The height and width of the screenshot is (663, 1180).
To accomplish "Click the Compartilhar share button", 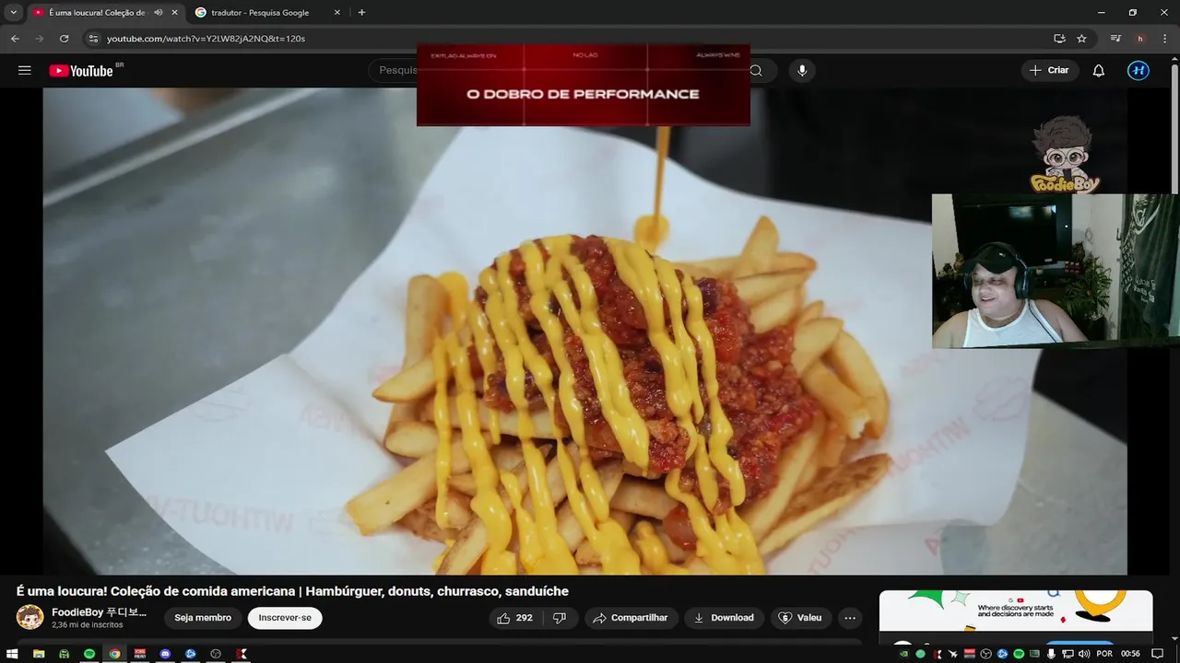I will pyautogui.click(x=631, y=618).
